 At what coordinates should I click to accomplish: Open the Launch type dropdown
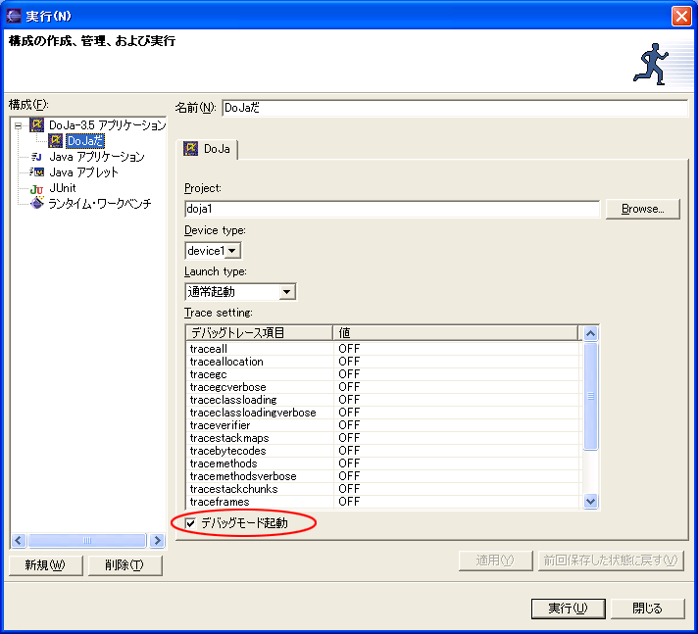(x=287, y=292)
